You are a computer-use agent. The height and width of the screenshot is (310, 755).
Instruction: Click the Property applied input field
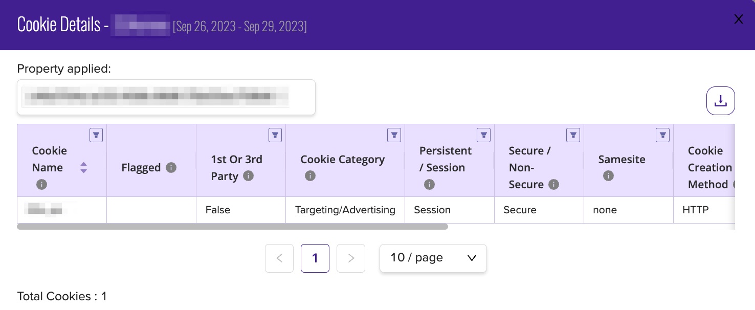pyautogui.click(x=166, y=97)
